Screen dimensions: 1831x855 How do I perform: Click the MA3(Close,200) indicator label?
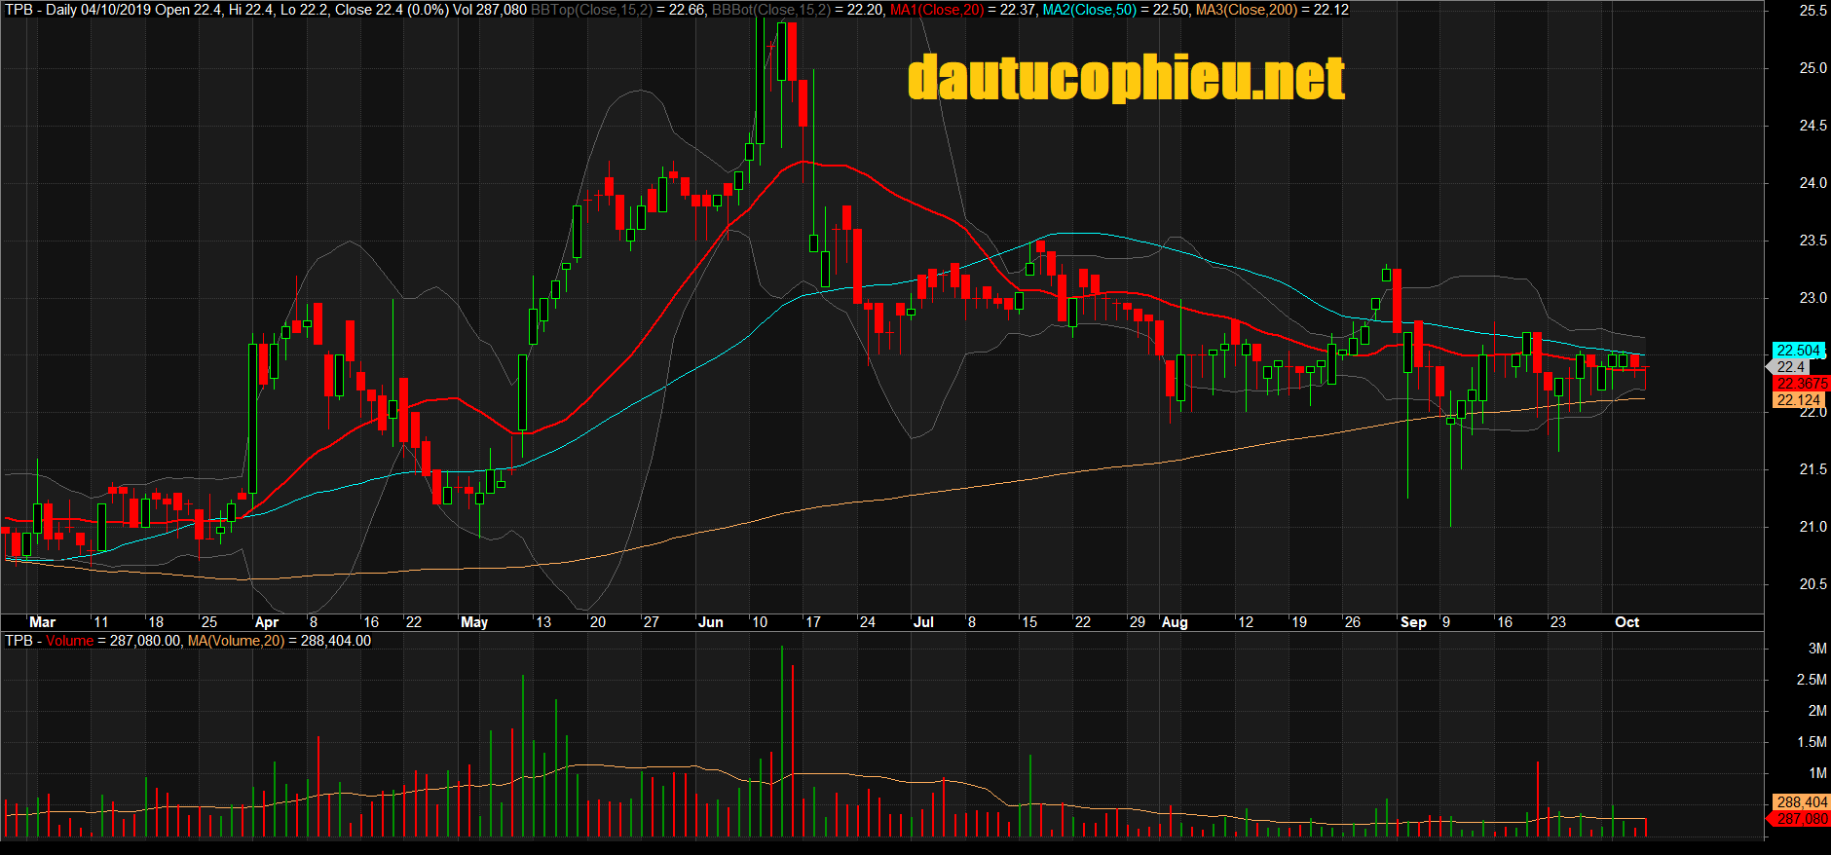click(x=1246, y=10)
